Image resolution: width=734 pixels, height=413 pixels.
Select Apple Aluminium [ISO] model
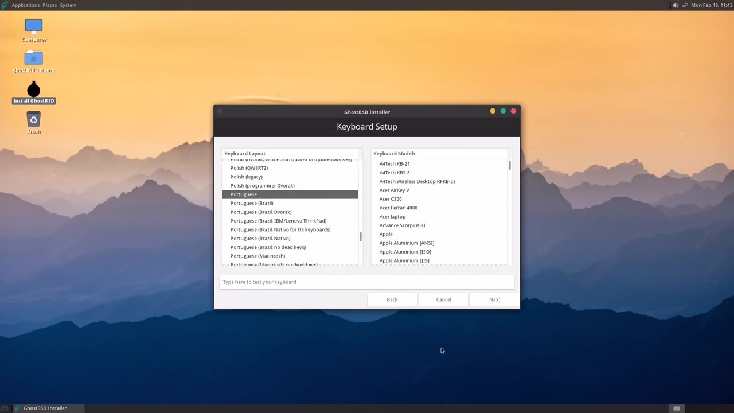point(439,252)
